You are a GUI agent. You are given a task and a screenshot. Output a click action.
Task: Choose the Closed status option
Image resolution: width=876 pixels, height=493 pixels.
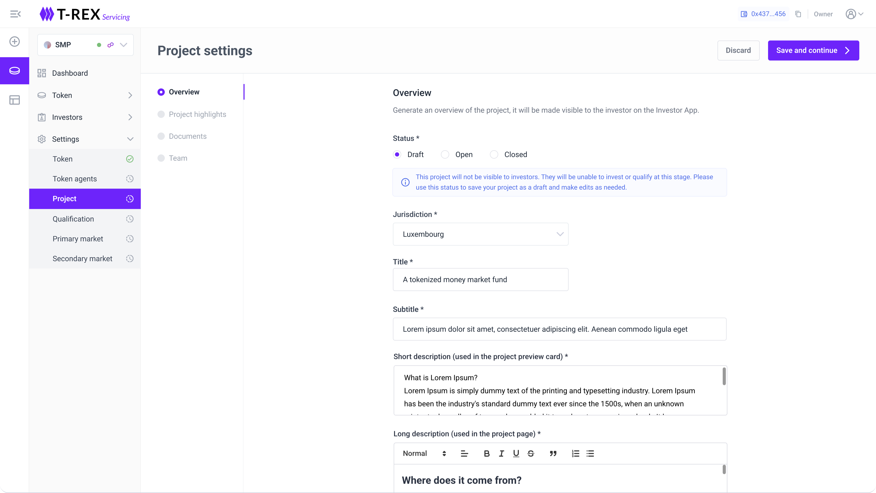(494, 154)
